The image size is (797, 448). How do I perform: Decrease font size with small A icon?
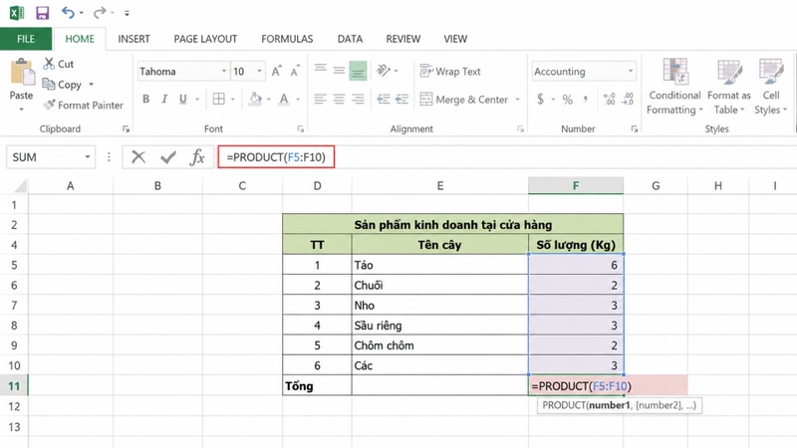tap(295, 71)
